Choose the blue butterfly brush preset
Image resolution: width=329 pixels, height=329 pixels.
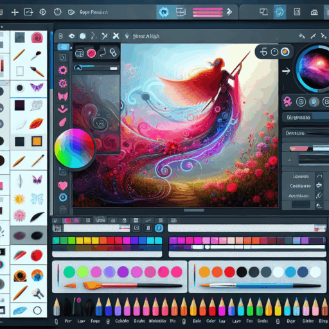tap(37, 199)
